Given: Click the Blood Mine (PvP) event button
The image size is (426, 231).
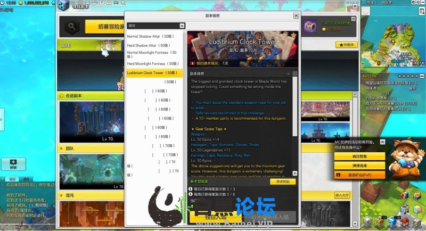Looking at the screenshot, I should [359, 175].
